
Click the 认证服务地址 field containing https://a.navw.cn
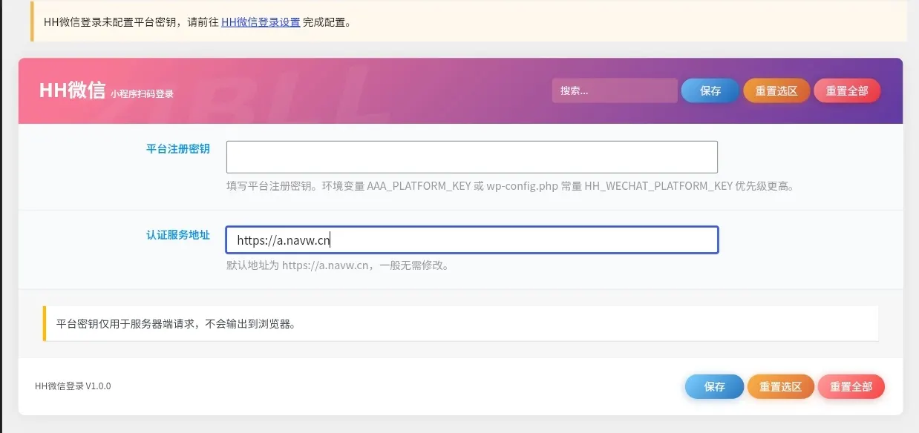[472, 239]
